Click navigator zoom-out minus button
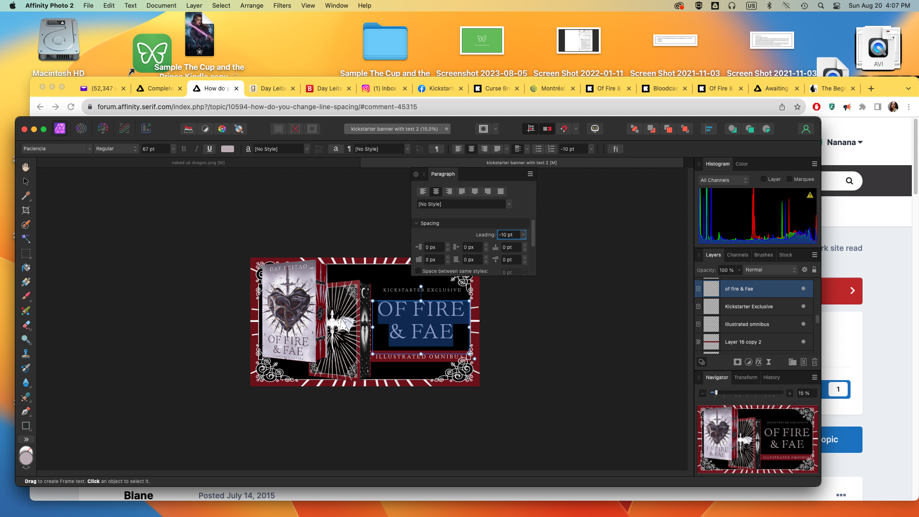 [703, 393]
